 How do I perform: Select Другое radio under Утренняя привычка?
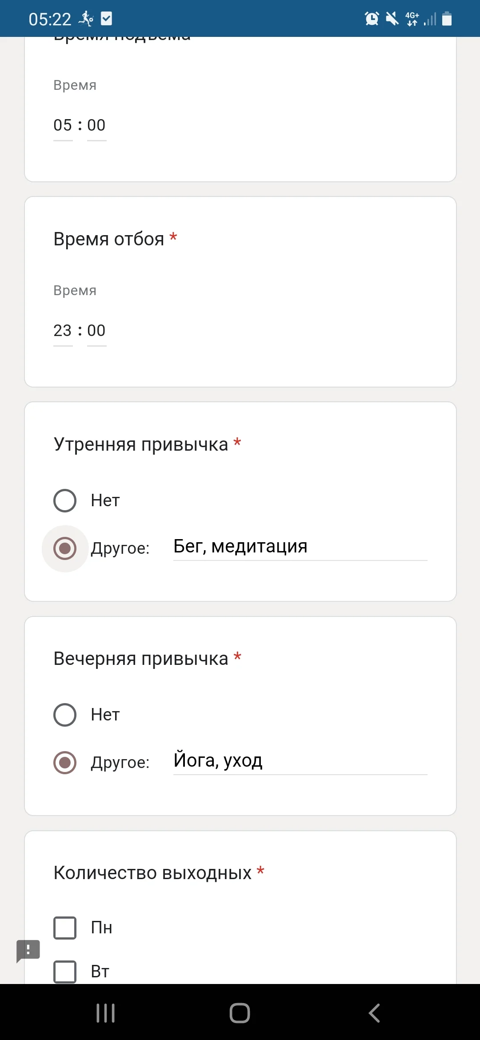(x=65, y=548)
